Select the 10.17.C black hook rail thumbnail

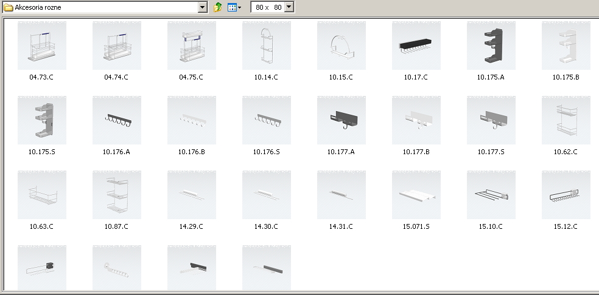[x=416, y=46]
